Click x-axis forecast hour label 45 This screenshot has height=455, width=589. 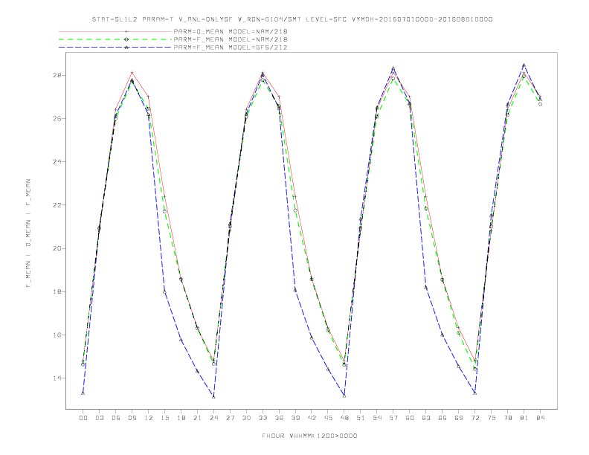328,418
